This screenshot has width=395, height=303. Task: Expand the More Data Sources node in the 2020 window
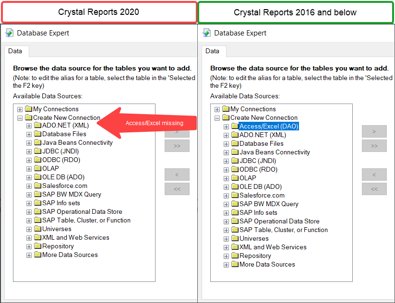pos(29,255)
